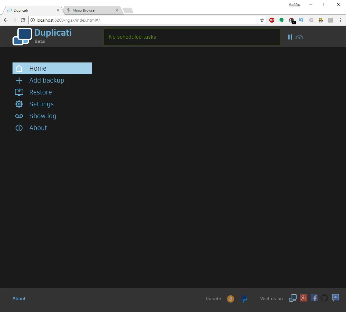The image size is (346, 312).
Task: Select Add backup in the sidebar
Action: coord(47,80)
